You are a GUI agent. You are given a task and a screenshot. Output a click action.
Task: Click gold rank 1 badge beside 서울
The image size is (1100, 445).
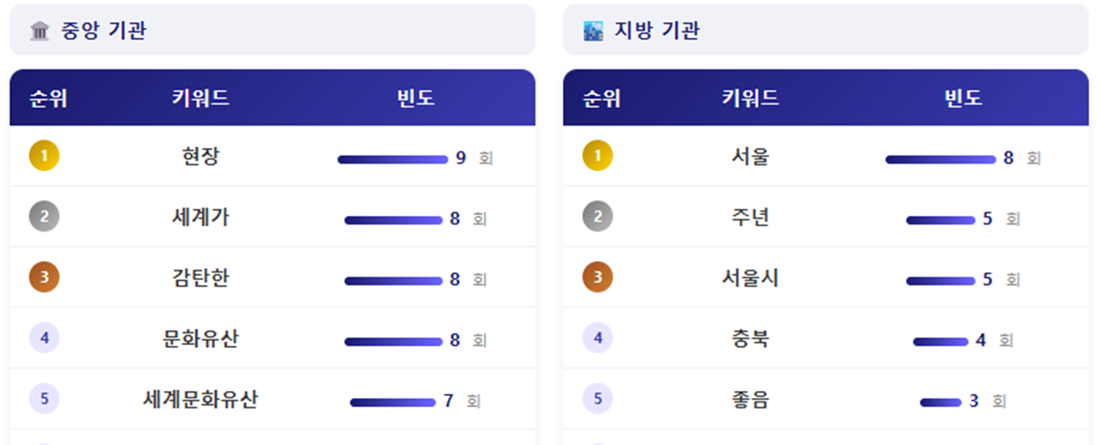point(597,157)
